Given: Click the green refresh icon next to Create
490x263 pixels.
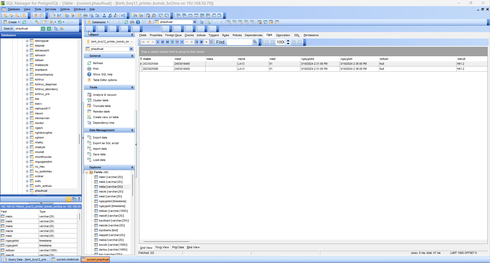Looking at the screenshot, I should (24, 22).
